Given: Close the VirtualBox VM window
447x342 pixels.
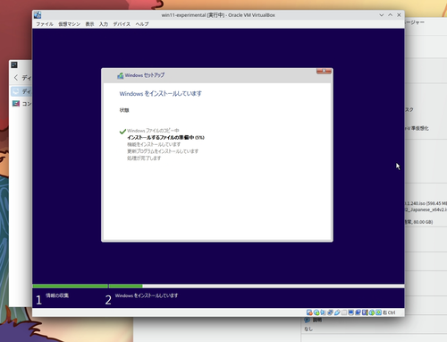Looking at the screenshot, I should pos(399,15).
